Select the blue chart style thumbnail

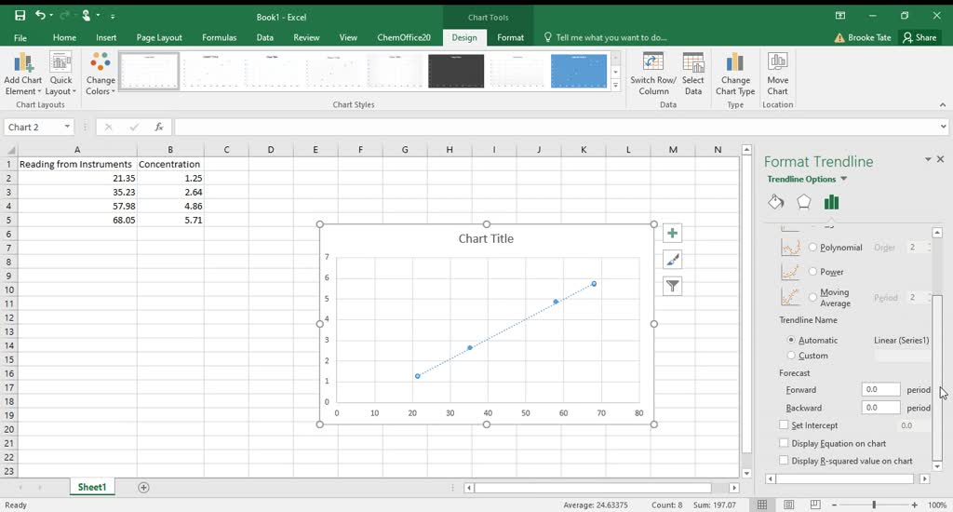click(x=579, y=71)
